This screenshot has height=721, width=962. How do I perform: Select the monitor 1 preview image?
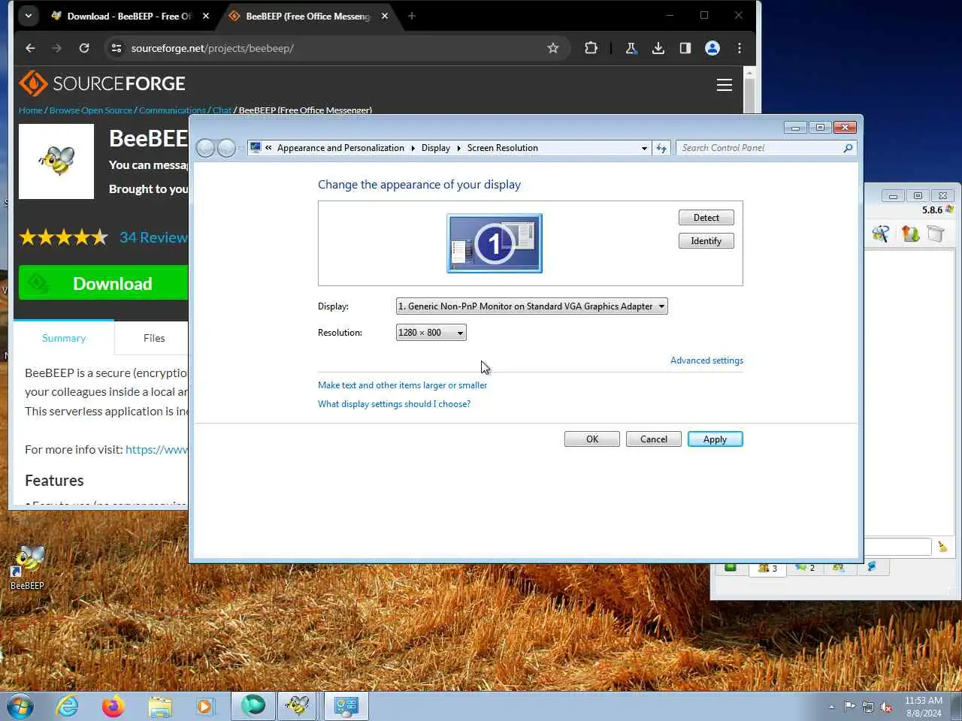495,243
